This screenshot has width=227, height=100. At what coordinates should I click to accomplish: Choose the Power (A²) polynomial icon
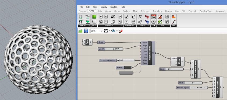126,17
